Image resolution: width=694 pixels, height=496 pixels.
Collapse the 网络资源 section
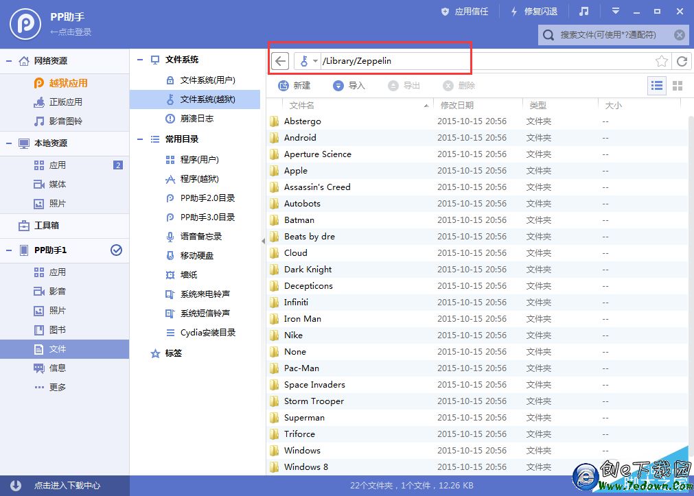[x=8, y=61]
